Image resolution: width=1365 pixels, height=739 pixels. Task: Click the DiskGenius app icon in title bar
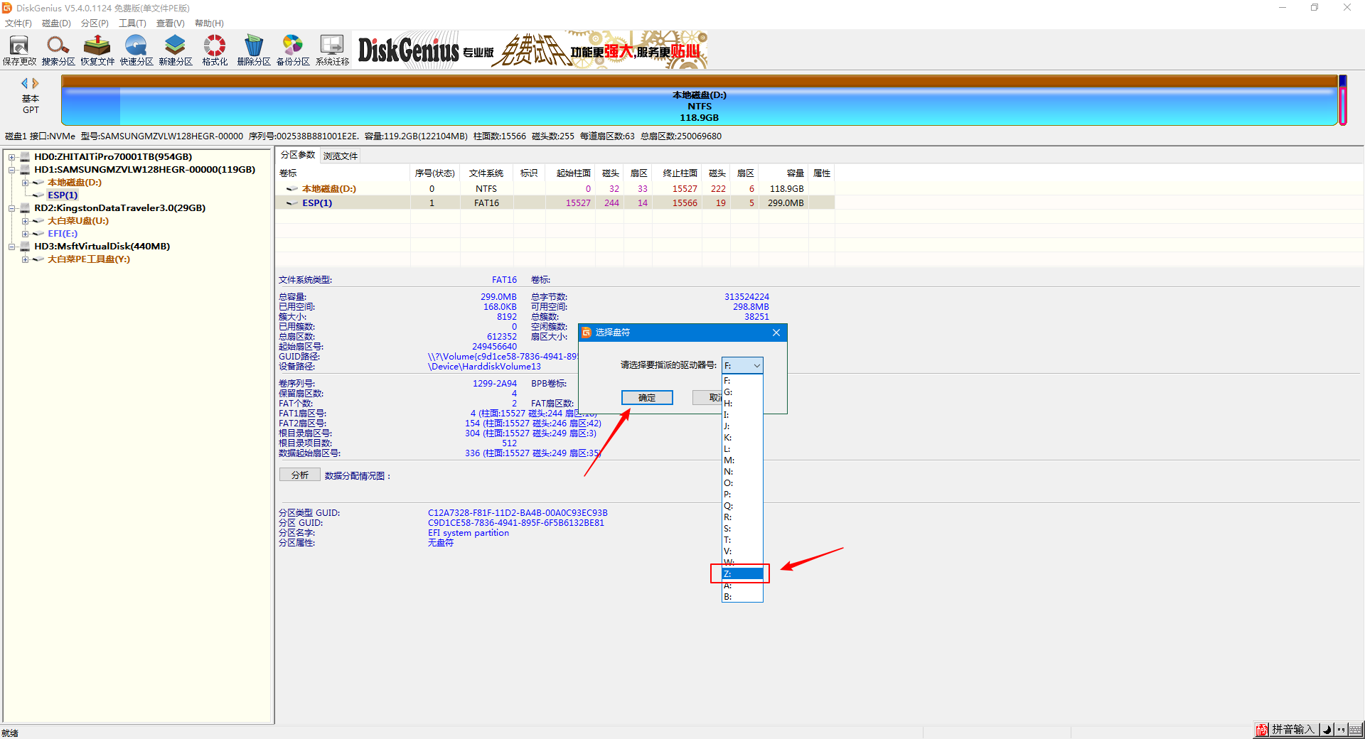click(x=7, y=8)
